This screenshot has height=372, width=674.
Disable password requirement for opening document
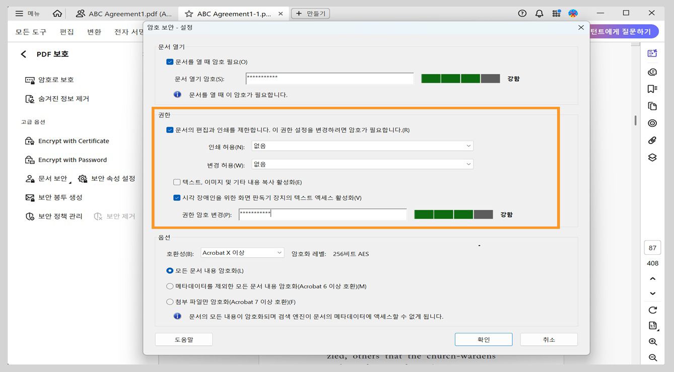(170, 61)
